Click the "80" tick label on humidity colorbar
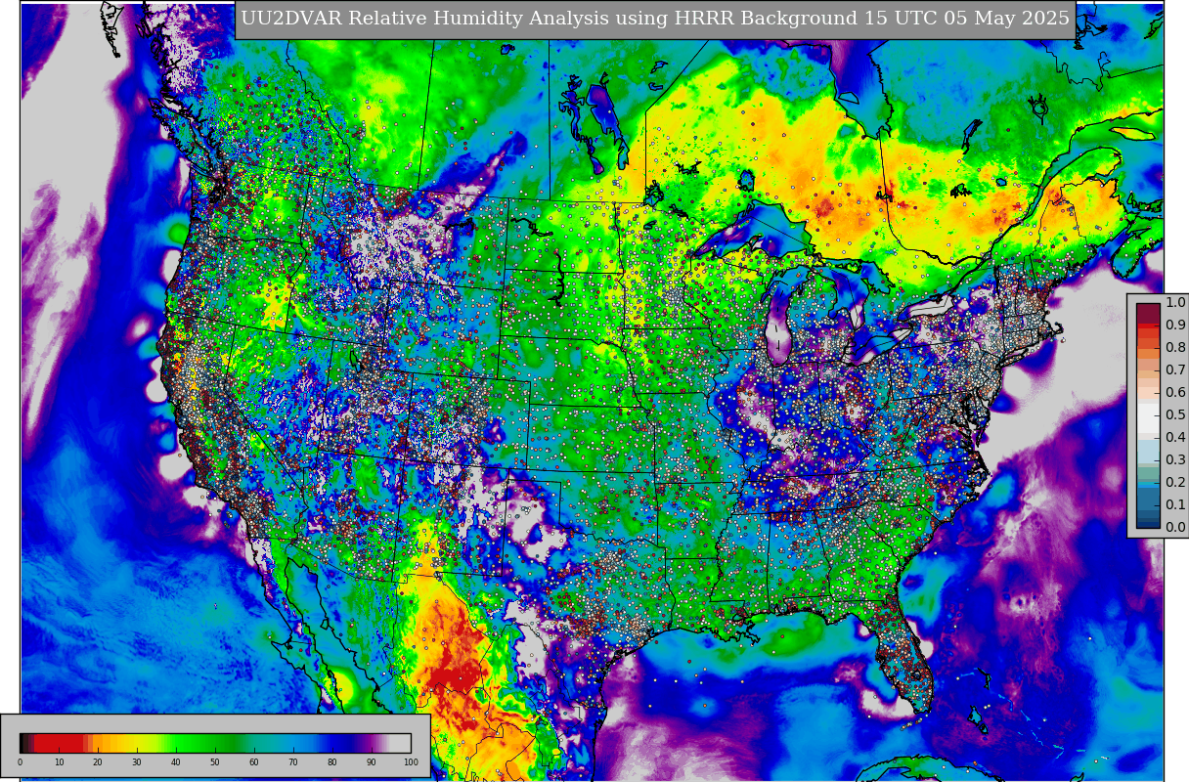1189x782 pixels. 332,762
